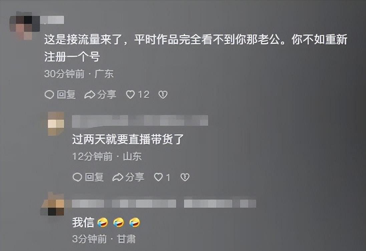The image size is (366, 251).
Task: Click the share arrow icon on Guangdong comment
Action: [90, 95]
